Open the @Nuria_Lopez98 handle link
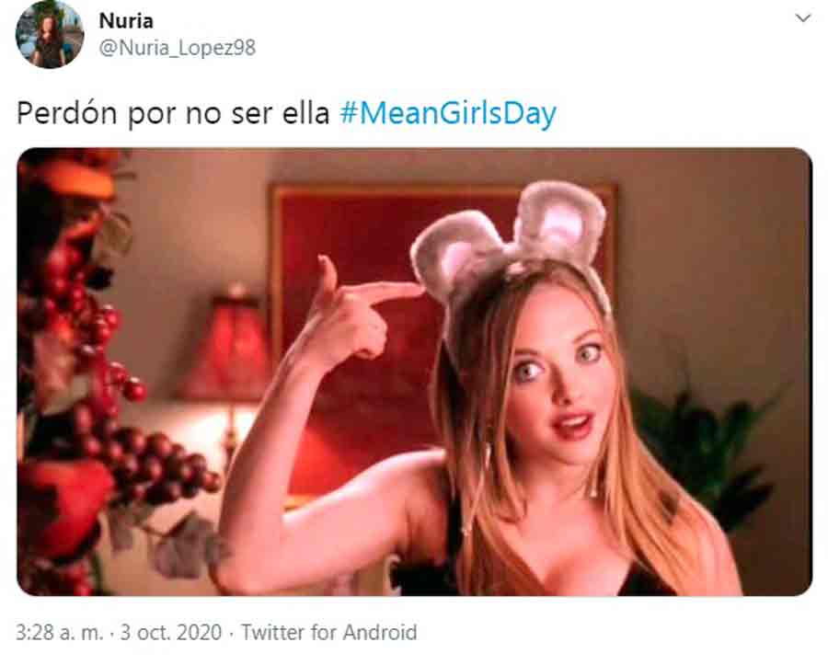The width and height of the screenshot is (828, 665). 178,48
